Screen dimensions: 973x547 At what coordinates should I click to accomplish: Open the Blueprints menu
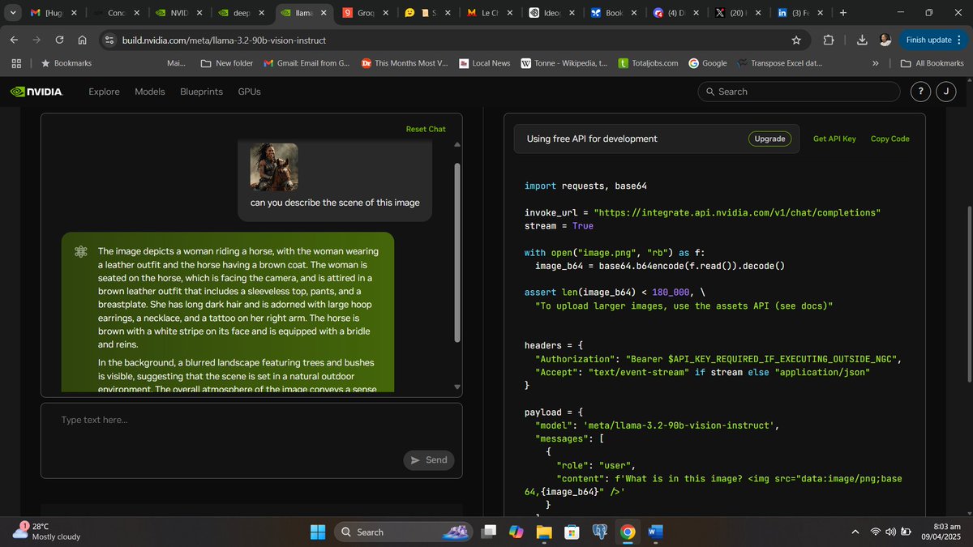point(201,92)
